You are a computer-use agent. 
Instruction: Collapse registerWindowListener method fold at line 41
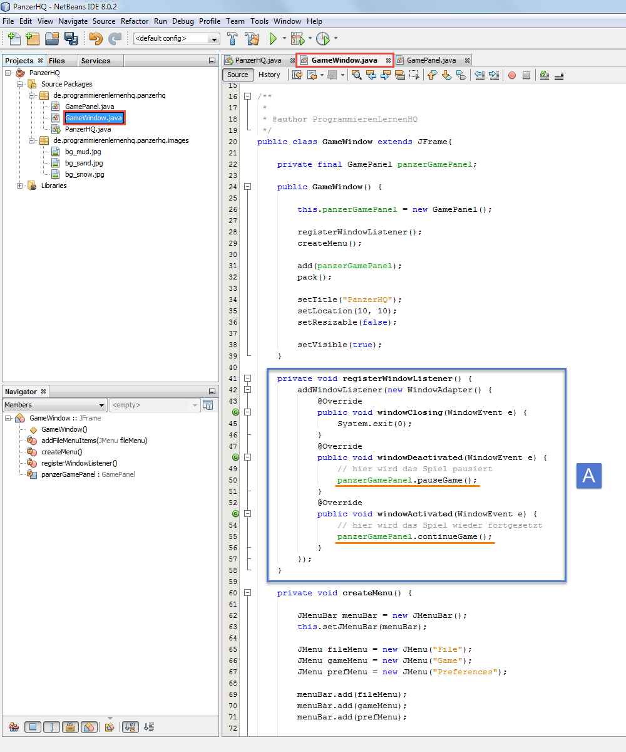pos(248,379)
